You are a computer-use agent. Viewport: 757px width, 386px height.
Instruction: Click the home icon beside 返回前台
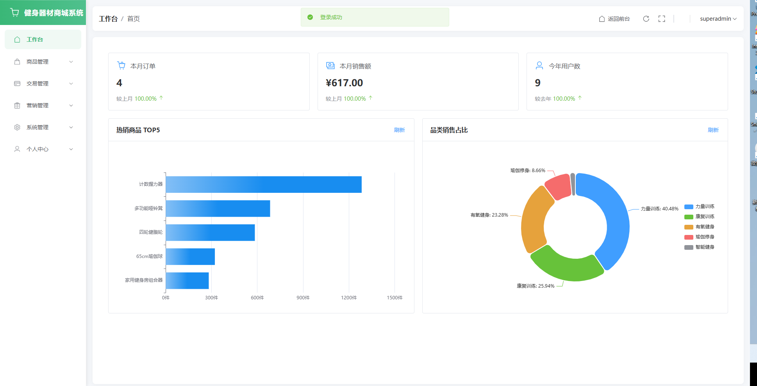602,19
